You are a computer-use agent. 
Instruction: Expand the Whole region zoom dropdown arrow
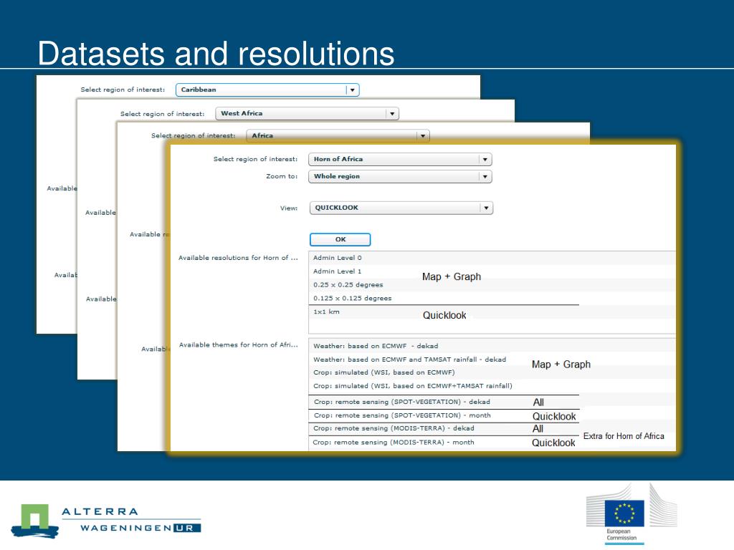click(485, 177)
